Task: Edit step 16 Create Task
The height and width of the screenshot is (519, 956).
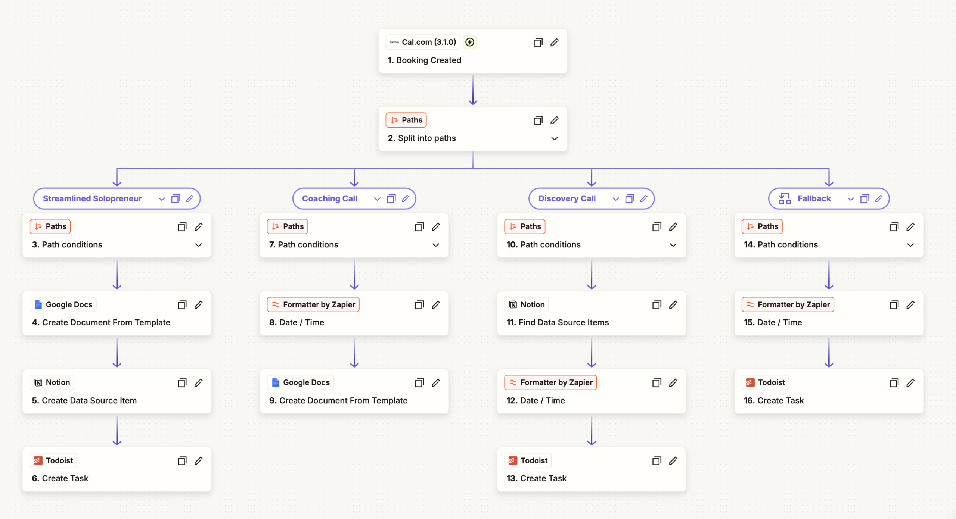Action: click(910, 383)
